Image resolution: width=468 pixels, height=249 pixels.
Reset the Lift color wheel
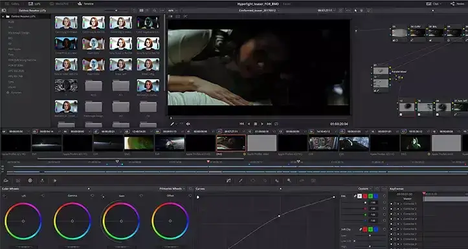coord(43,195)
